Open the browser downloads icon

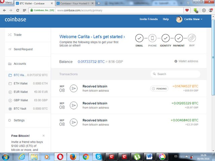204,10
